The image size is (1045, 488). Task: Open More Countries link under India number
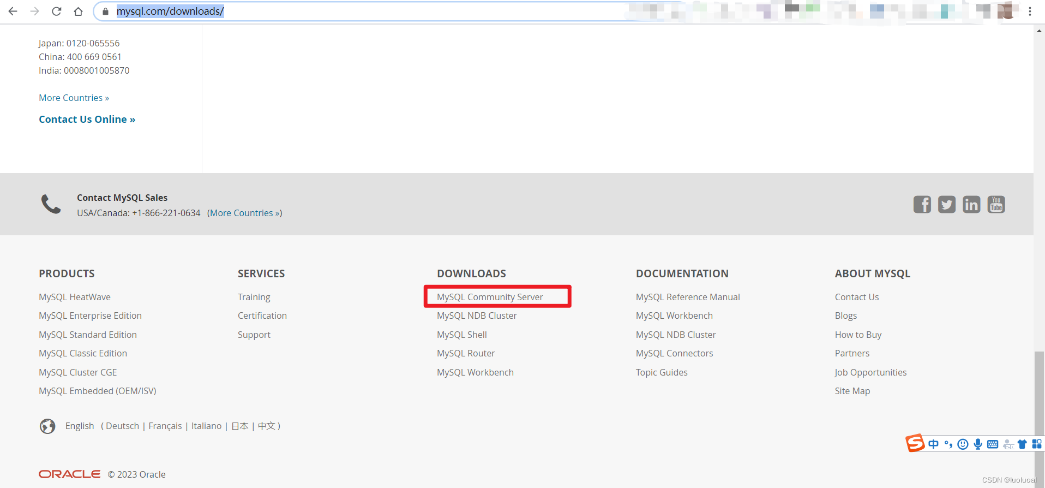click(74, 98)
